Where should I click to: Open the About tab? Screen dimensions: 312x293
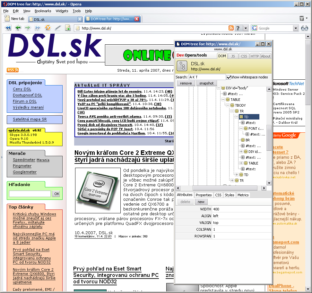click(x=266, y=56)
